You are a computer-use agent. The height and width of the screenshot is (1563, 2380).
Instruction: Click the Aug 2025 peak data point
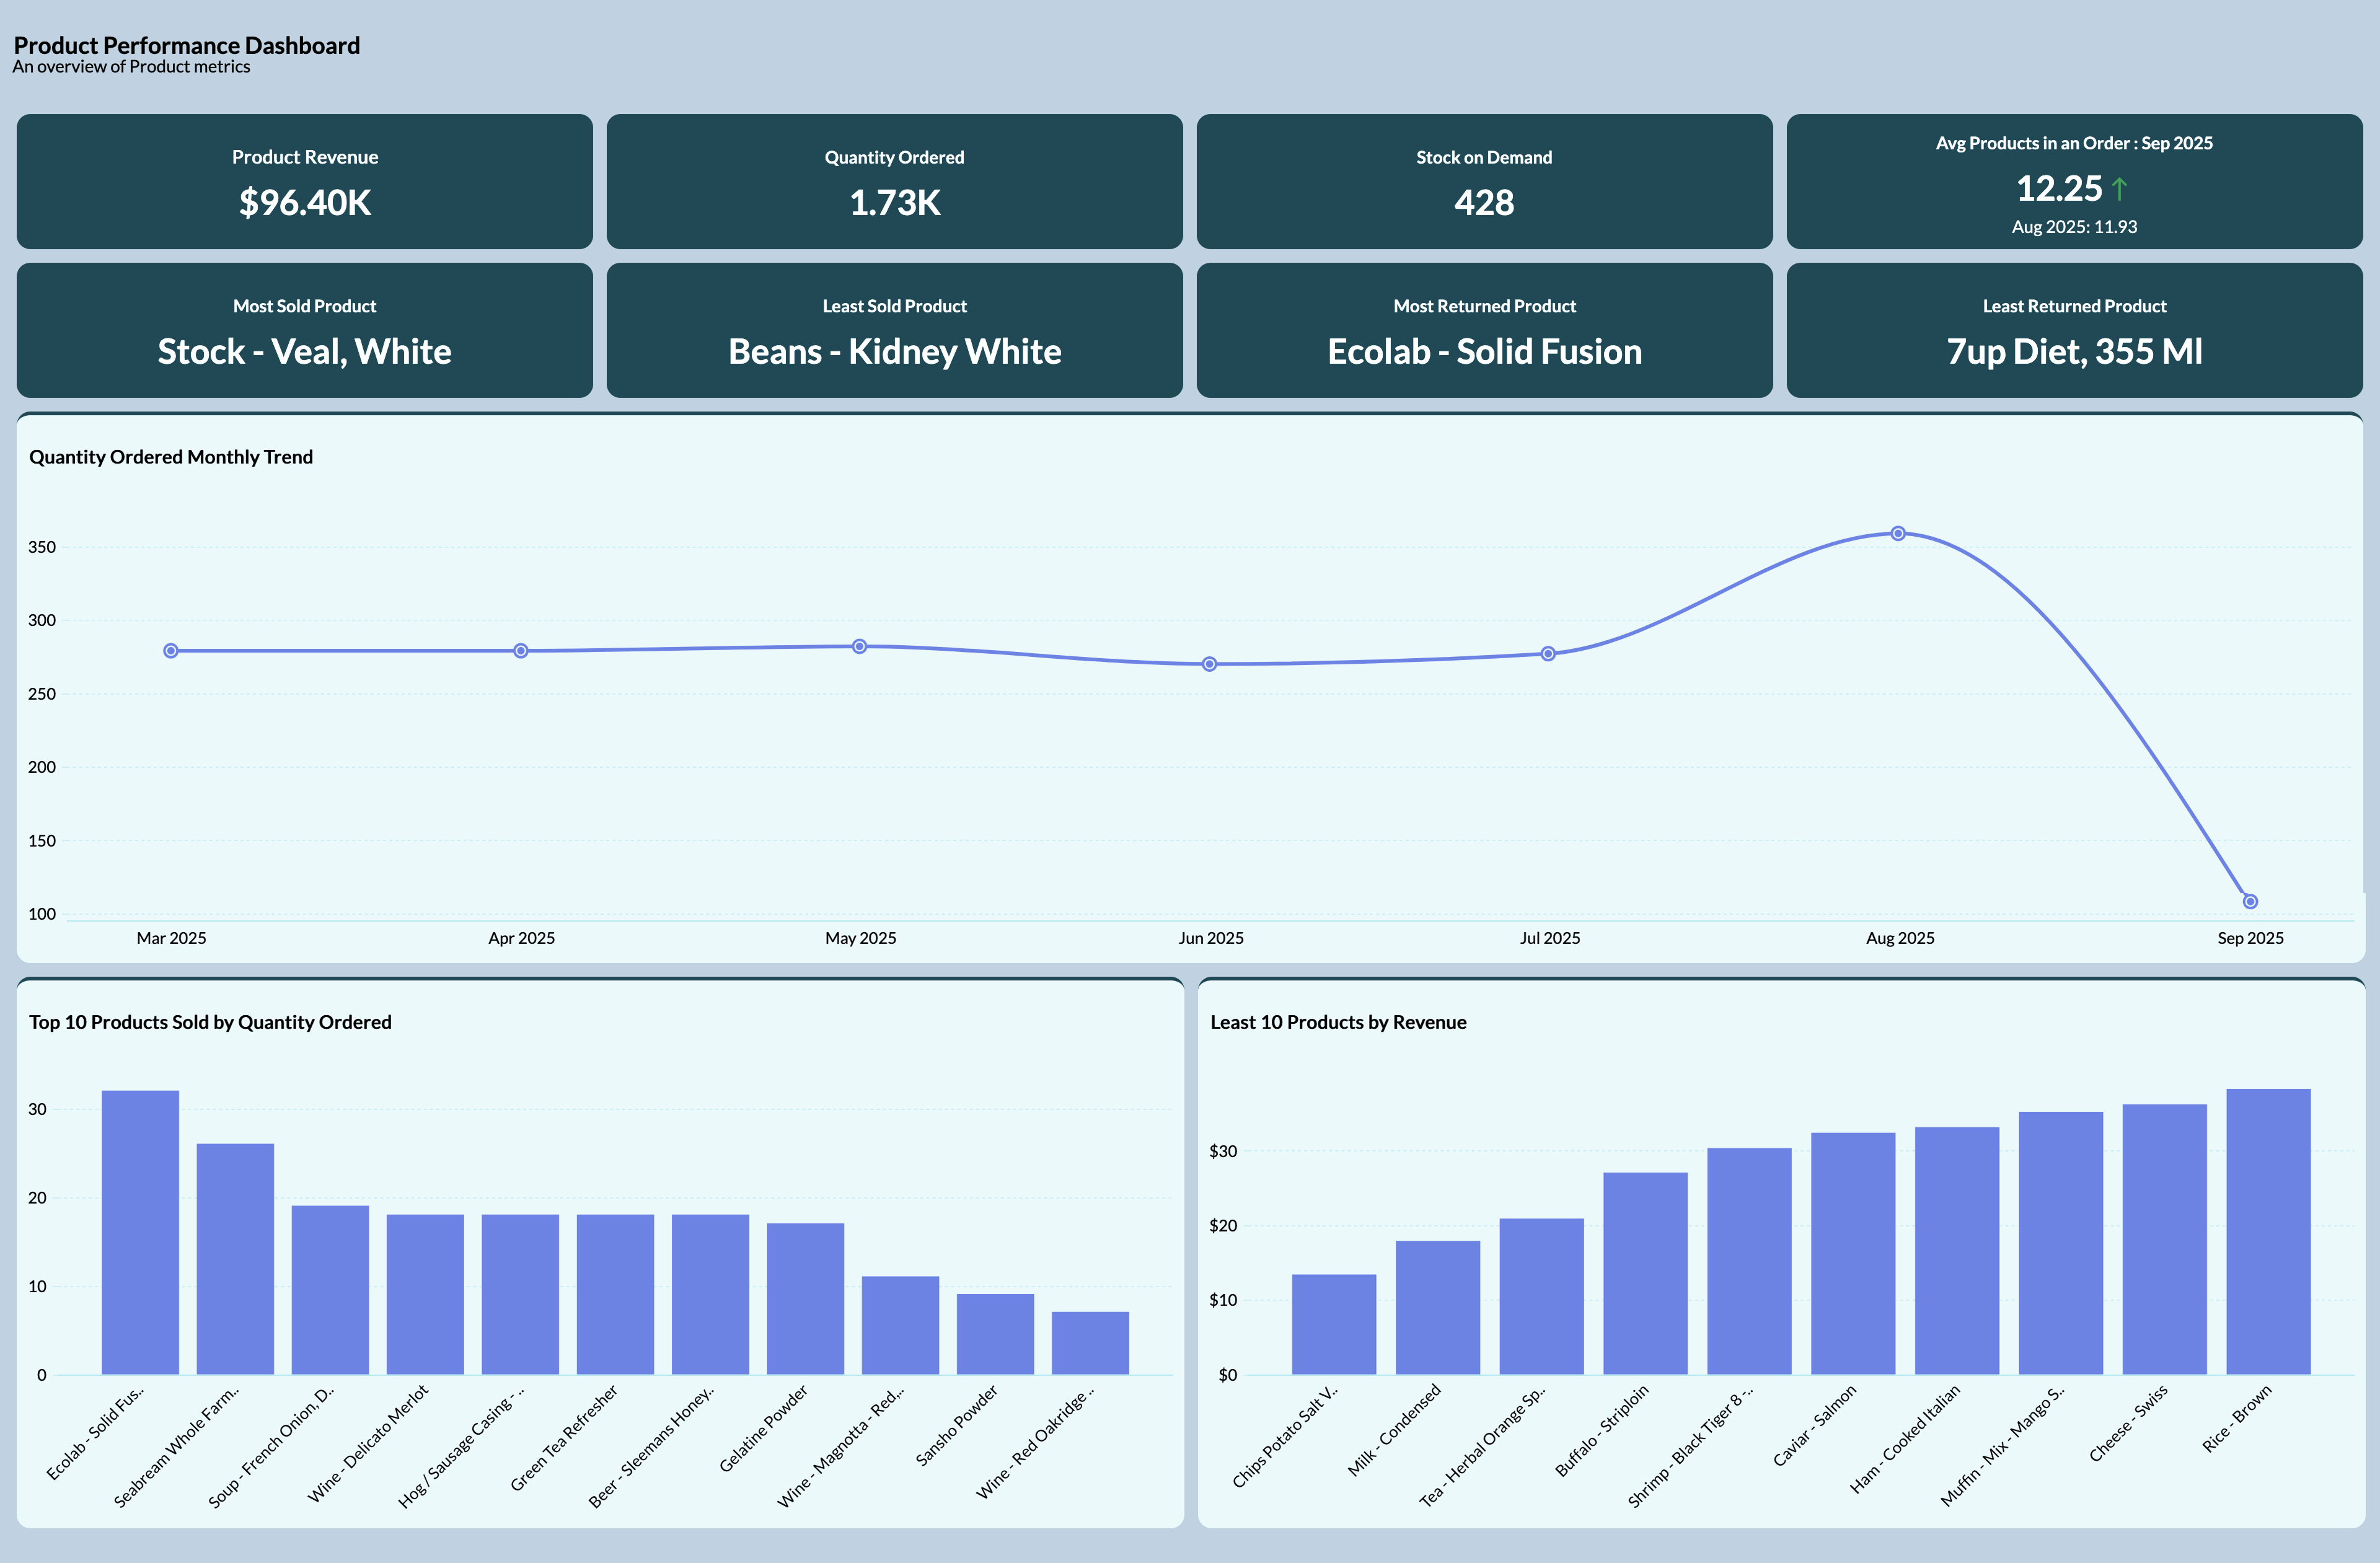coord(1898,533)
